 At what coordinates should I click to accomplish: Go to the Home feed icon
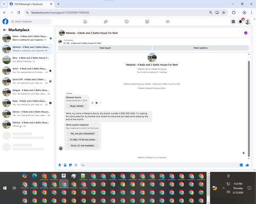(85, 21)
